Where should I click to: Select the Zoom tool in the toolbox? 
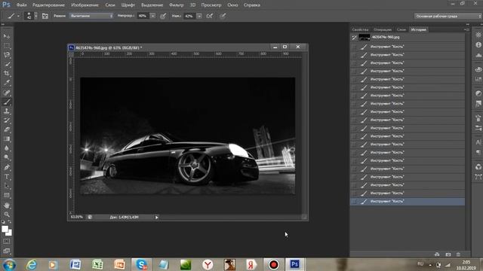click(7, 215)
